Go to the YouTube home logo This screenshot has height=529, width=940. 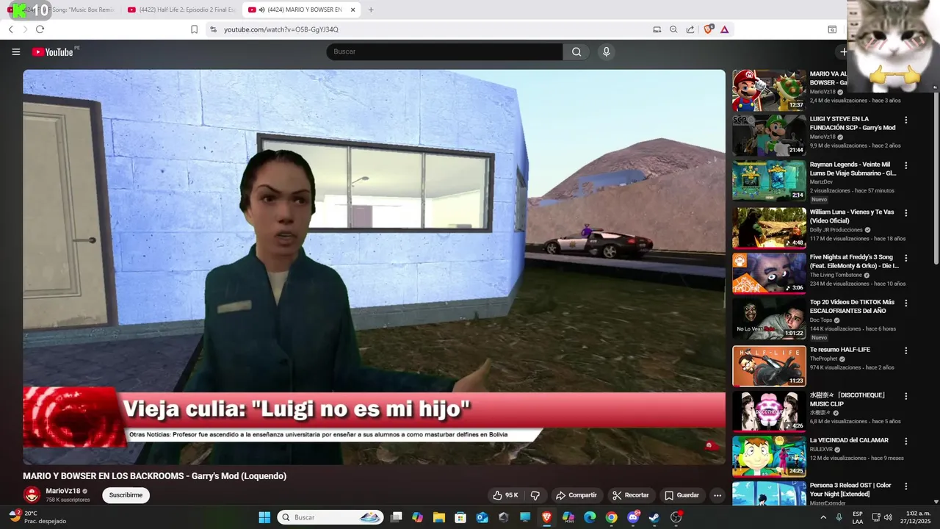pyautogui.click(x=53, y=51)
